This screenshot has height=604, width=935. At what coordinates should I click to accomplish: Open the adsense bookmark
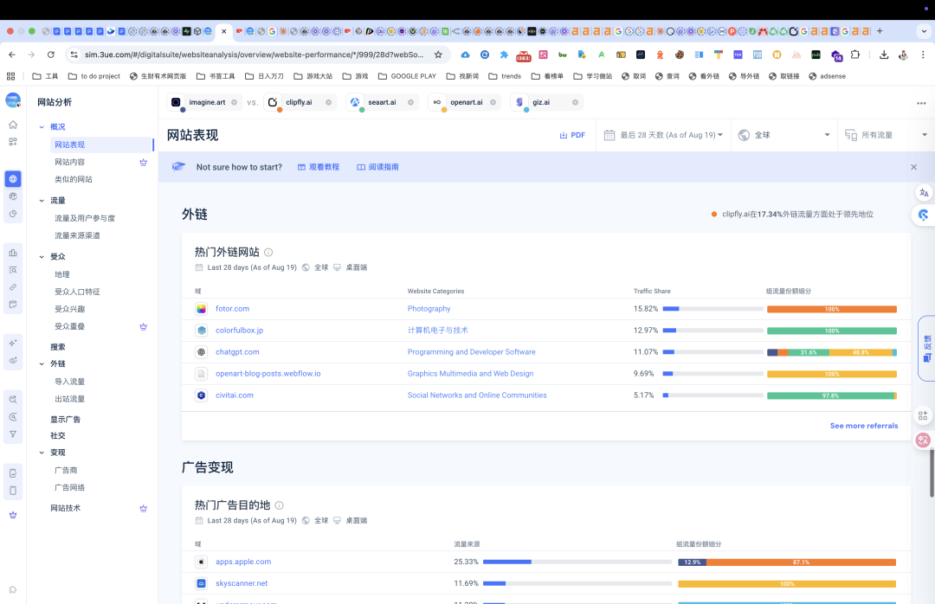(x=827, y=76)
